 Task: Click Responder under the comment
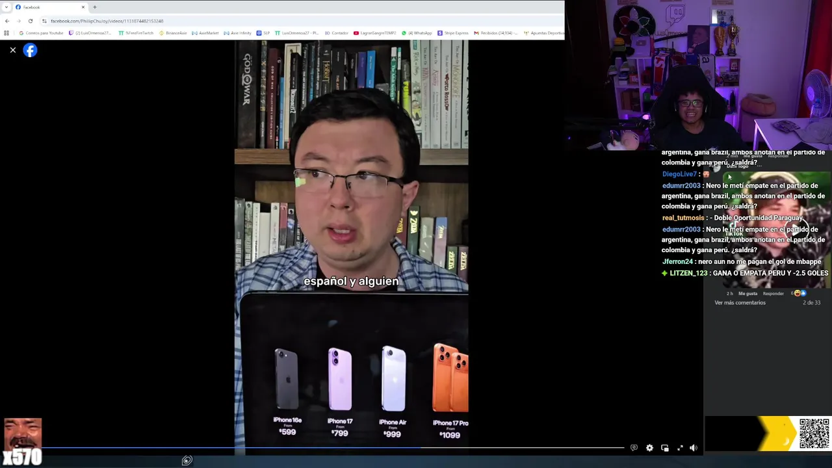(773, 293)
